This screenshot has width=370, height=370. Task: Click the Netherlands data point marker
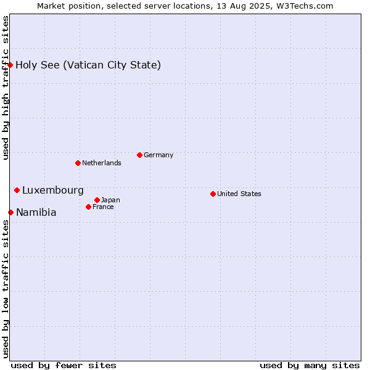(78, 163)
